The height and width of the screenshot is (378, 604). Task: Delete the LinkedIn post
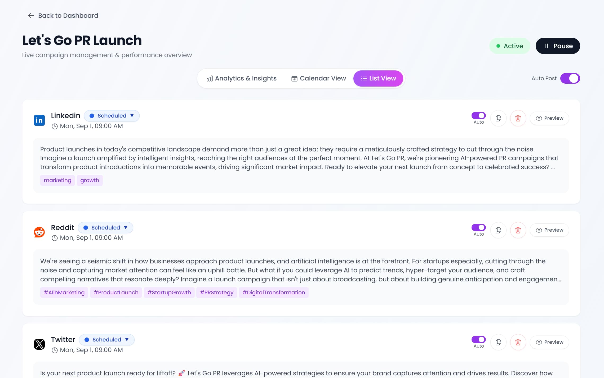point(518,118)
